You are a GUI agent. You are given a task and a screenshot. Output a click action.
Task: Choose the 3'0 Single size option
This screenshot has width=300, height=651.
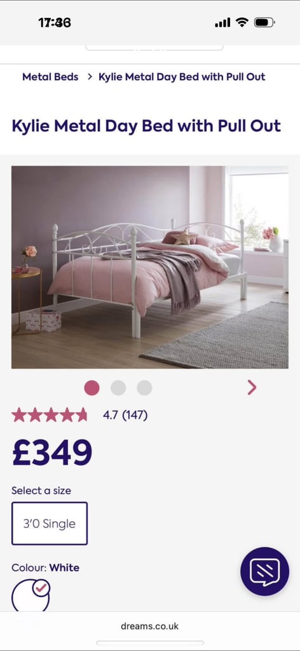click(50, 523)
